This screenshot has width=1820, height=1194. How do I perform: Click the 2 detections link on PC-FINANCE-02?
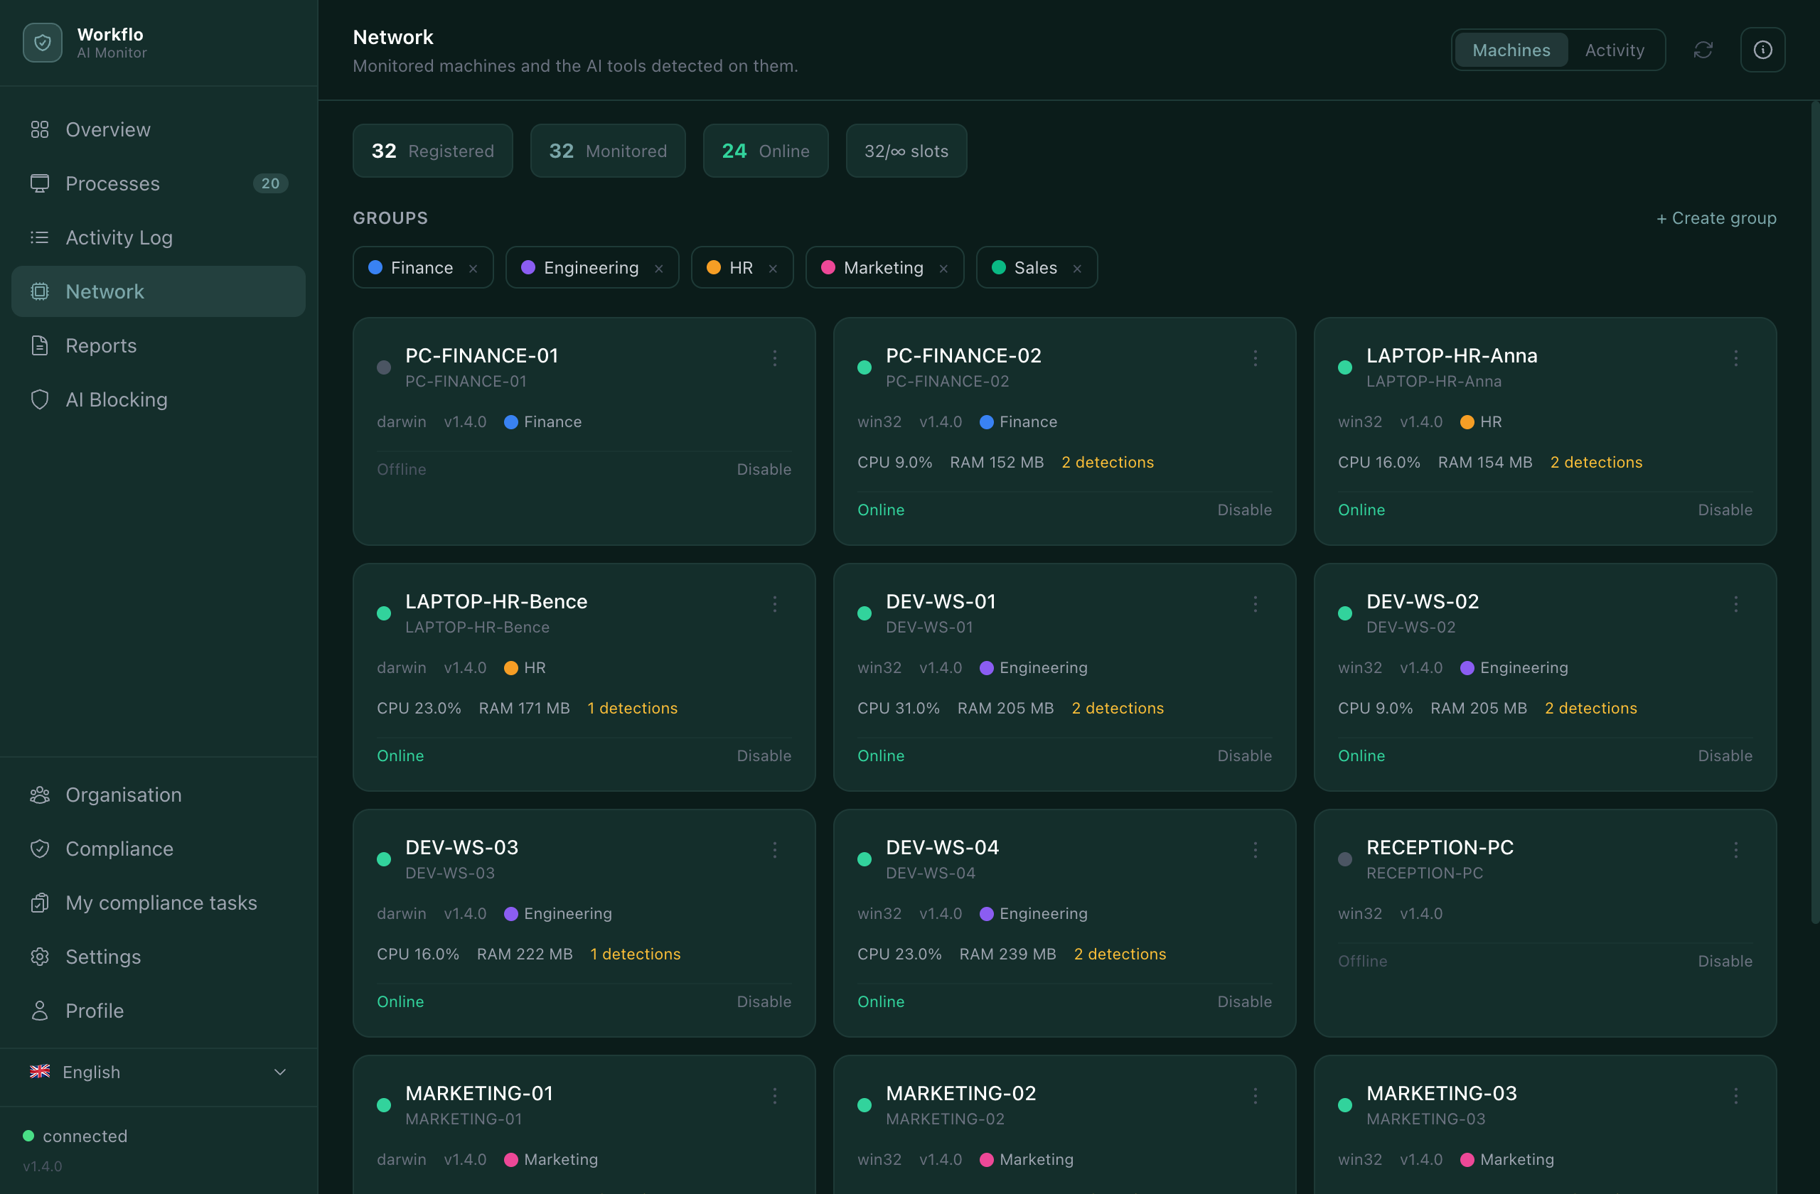click(x=1108, y=463)
